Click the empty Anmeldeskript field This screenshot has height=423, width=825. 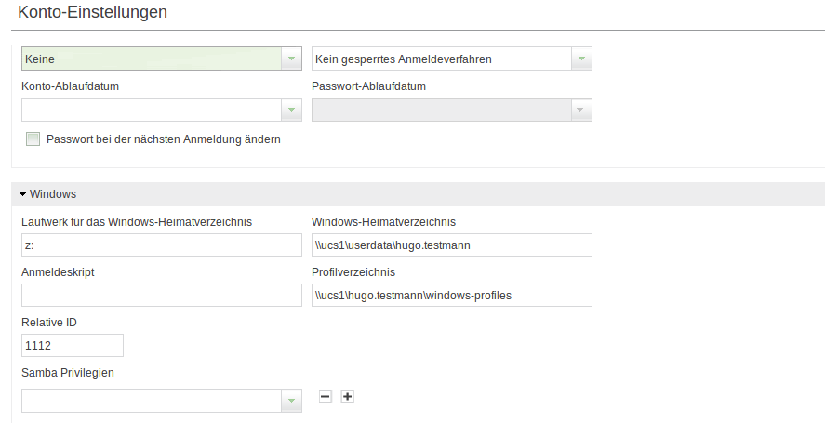point(162,295)
